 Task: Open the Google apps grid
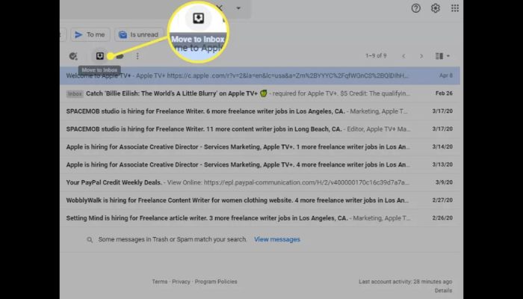[x=455, y=8]
